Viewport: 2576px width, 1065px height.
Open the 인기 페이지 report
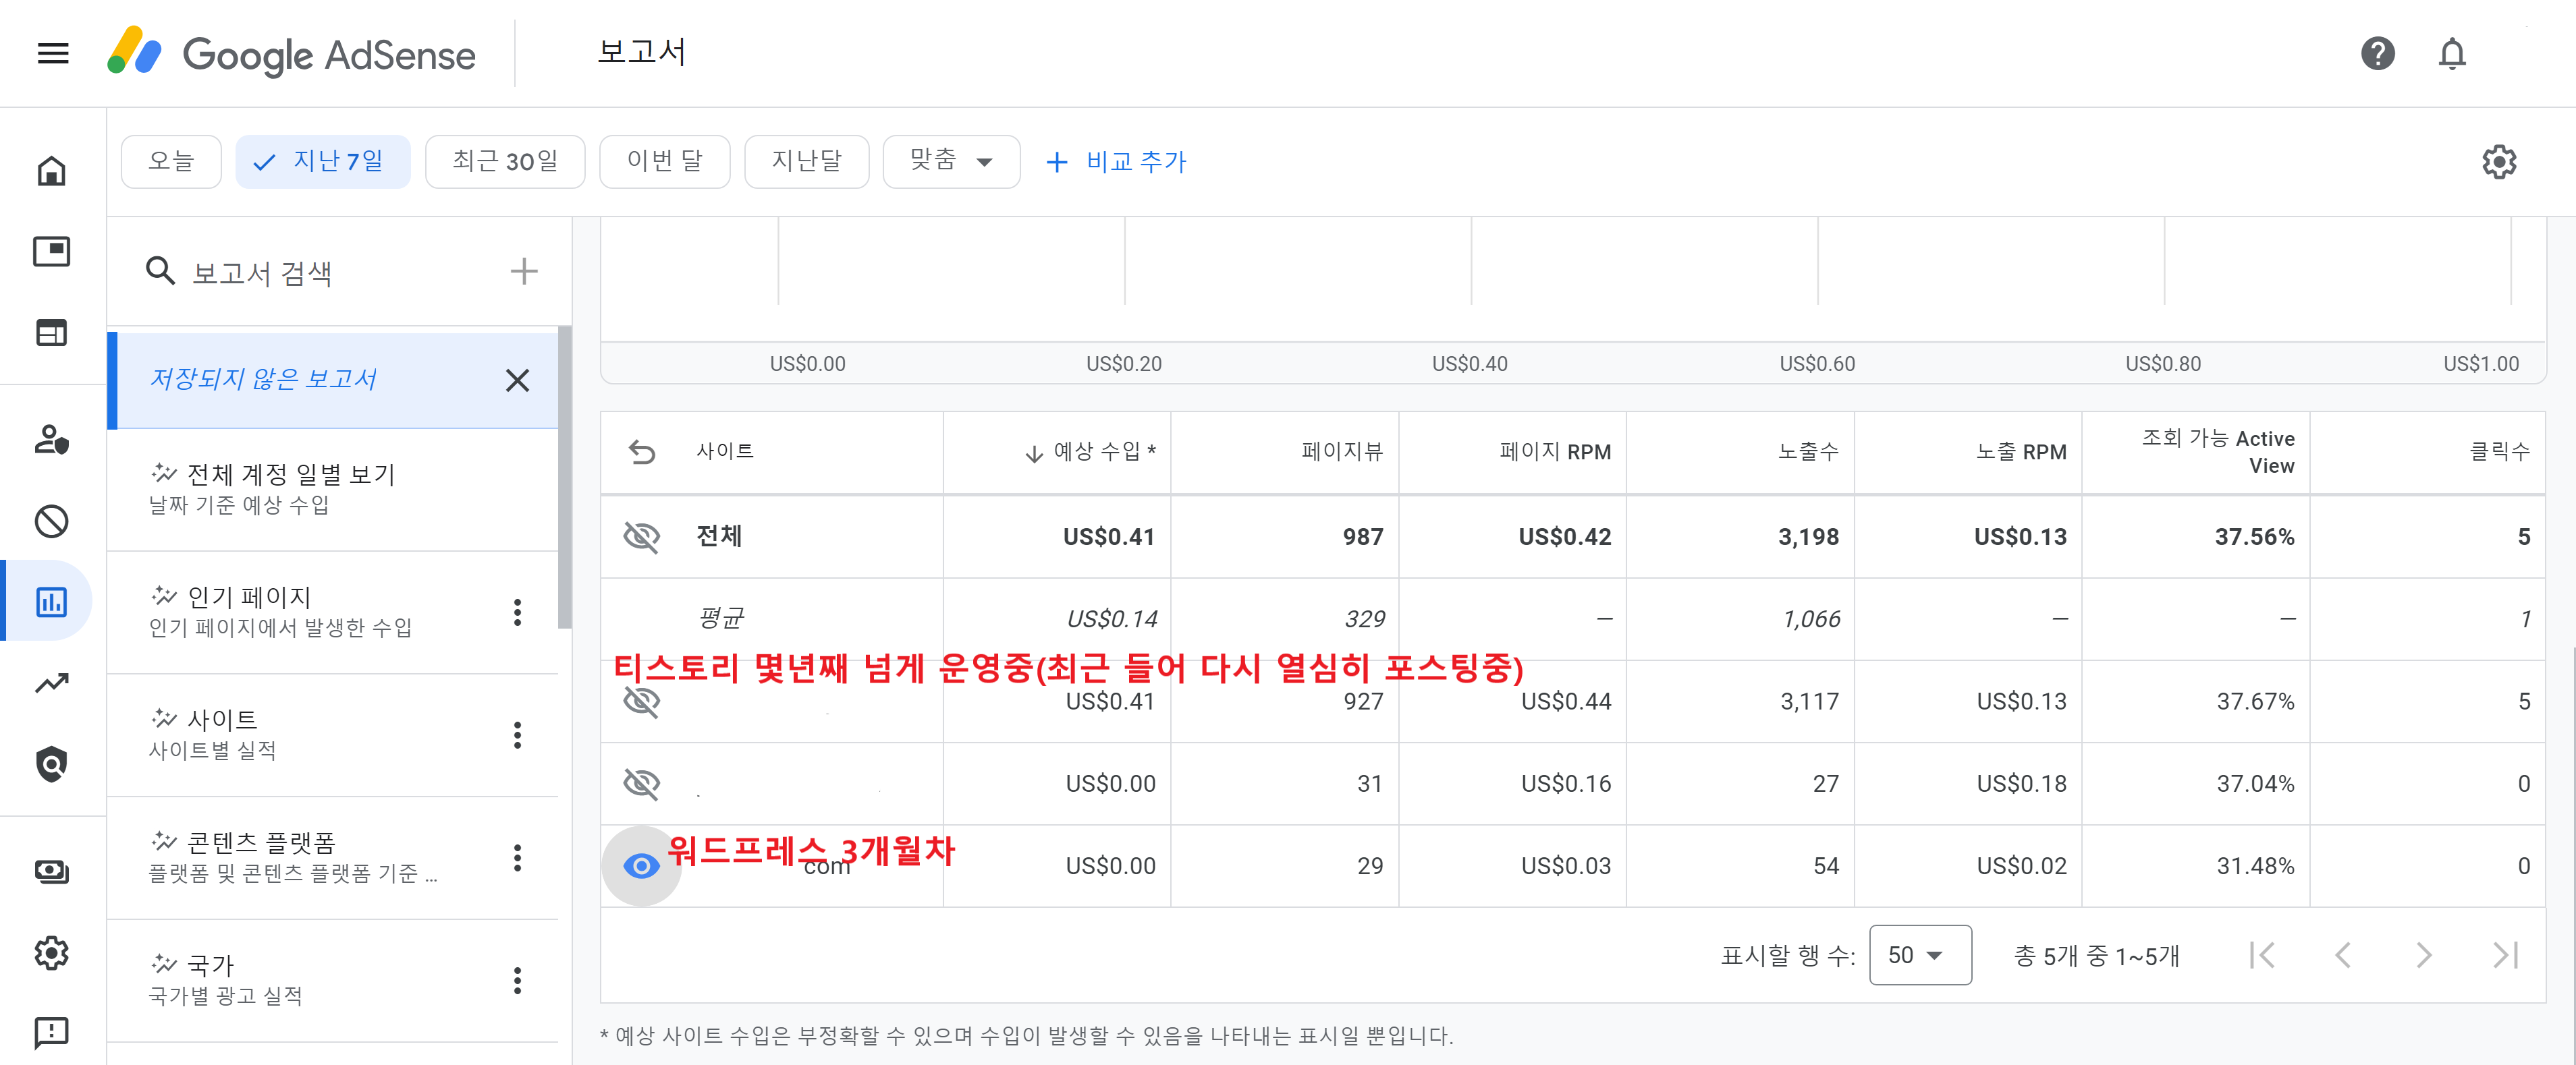tap(332, 612)
